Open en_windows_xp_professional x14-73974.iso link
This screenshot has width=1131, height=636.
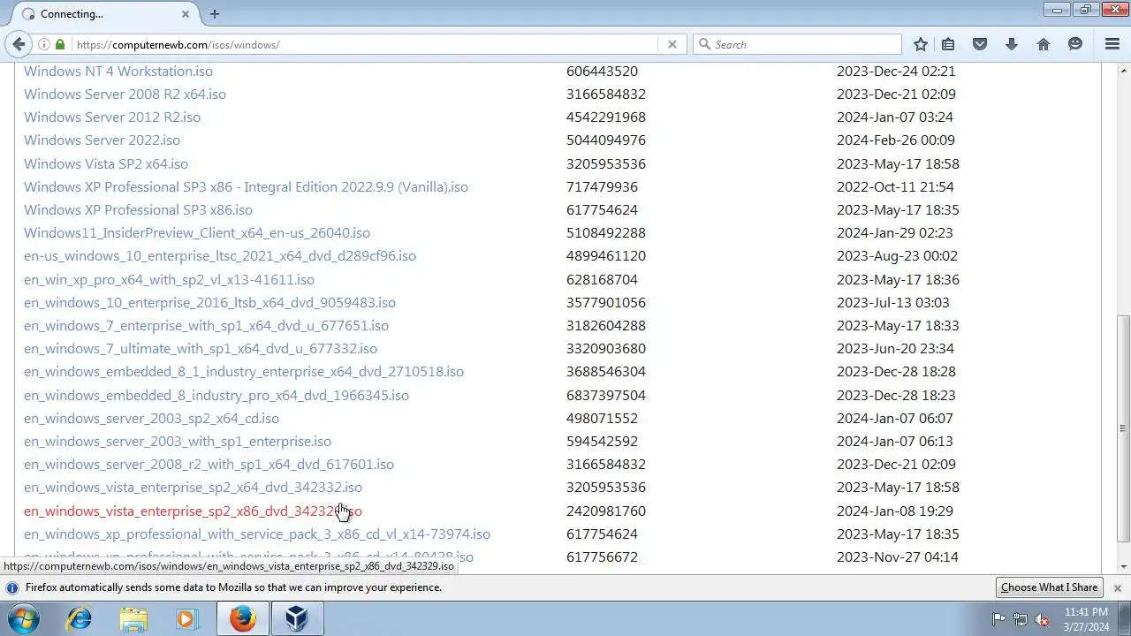(x=257, y=534)
